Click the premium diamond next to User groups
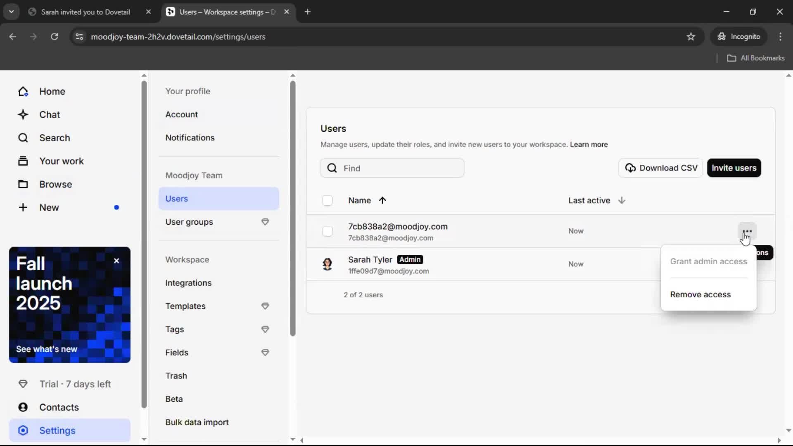 [x=265, y=222]
